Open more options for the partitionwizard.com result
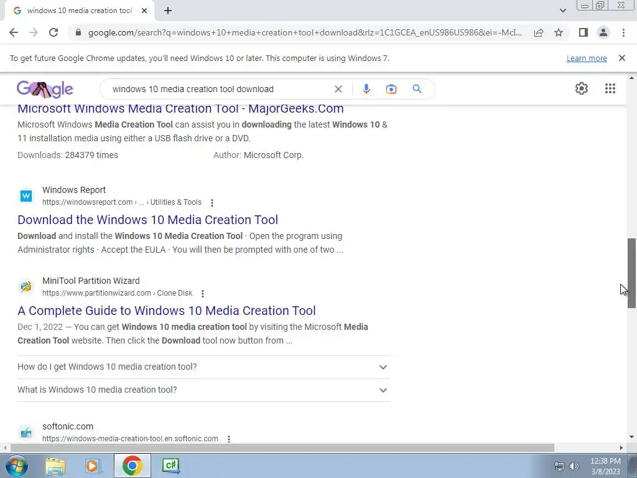 pos(202,294)
